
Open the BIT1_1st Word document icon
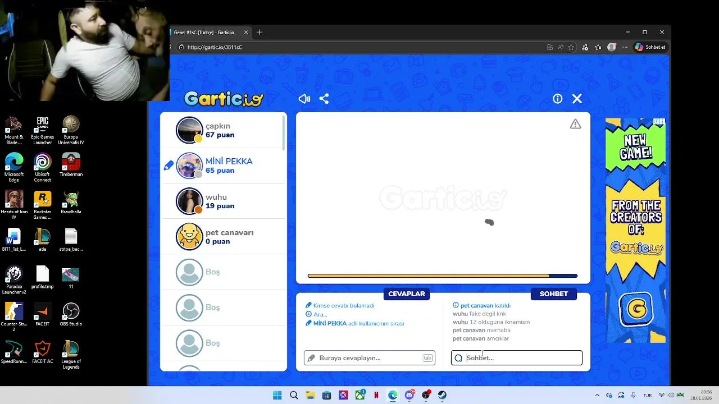14,240
